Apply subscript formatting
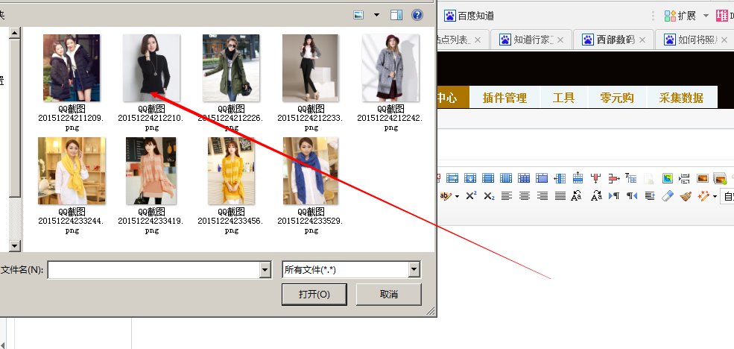Viewport: 734px width, 349px height. point(489,196)
